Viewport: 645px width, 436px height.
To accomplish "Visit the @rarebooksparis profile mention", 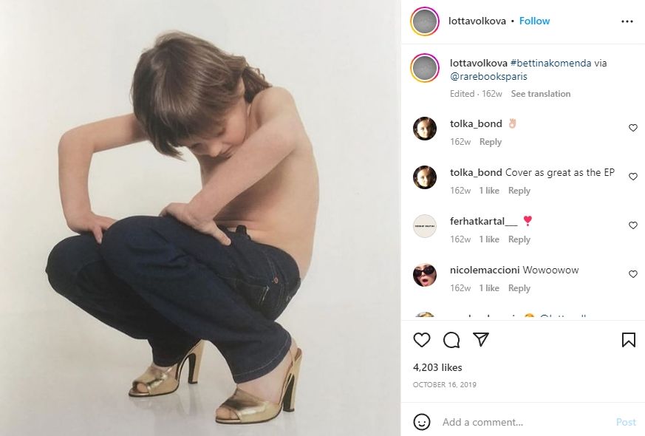I will tap(488, 77).
